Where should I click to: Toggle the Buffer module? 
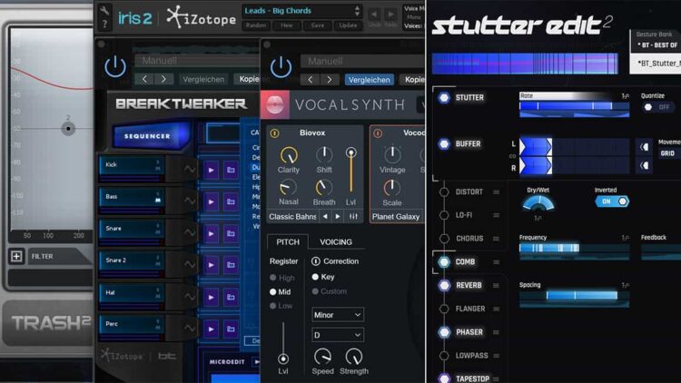444,143
